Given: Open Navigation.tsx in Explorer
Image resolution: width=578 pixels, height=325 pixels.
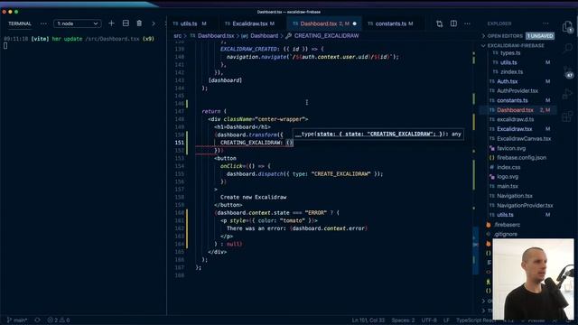Looking at the screenshot, I should 514,196.
